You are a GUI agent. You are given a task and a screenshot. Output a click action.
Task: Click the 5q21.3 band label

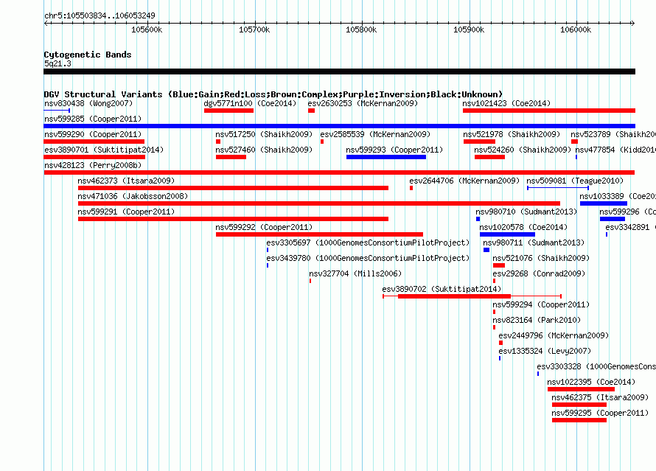click(x=57, y=63)
